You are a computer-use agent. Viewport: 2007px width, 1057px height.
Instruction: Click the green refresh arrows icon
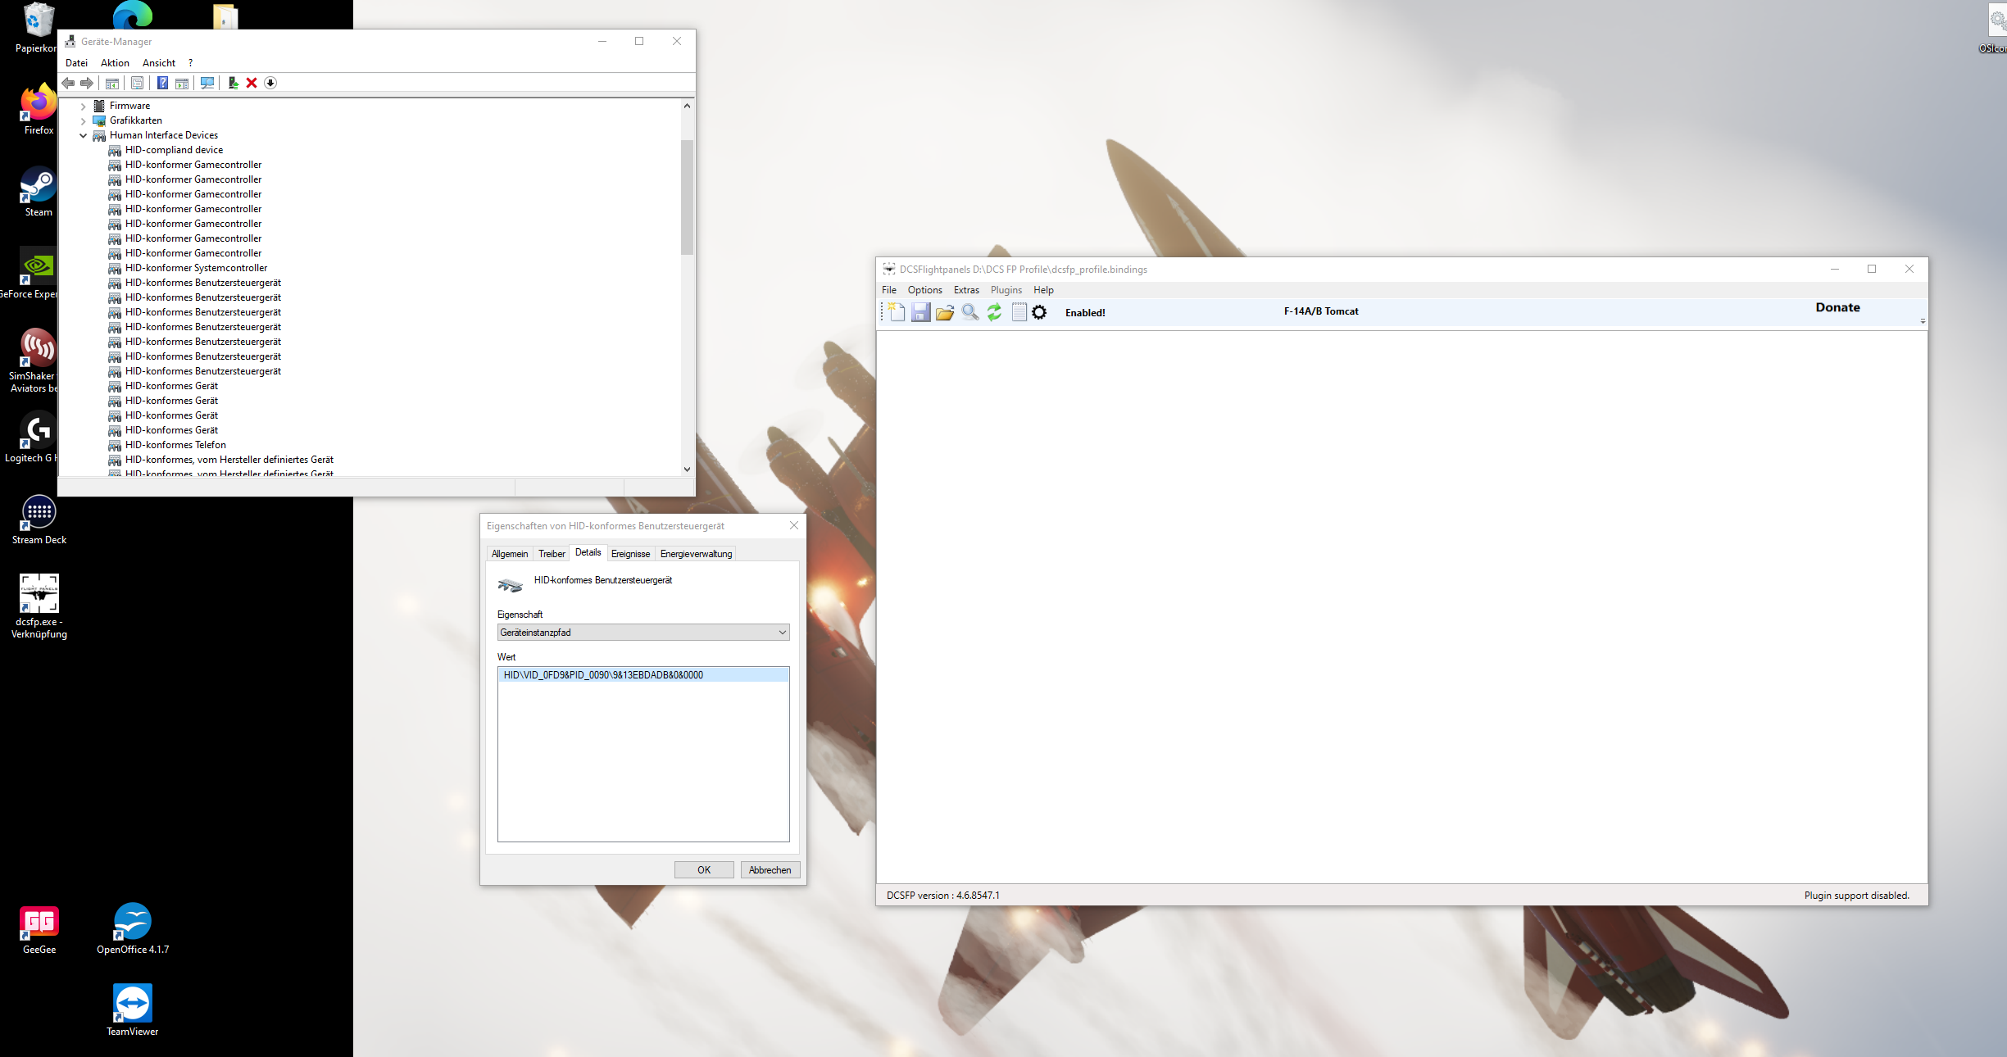click(994, 312)
